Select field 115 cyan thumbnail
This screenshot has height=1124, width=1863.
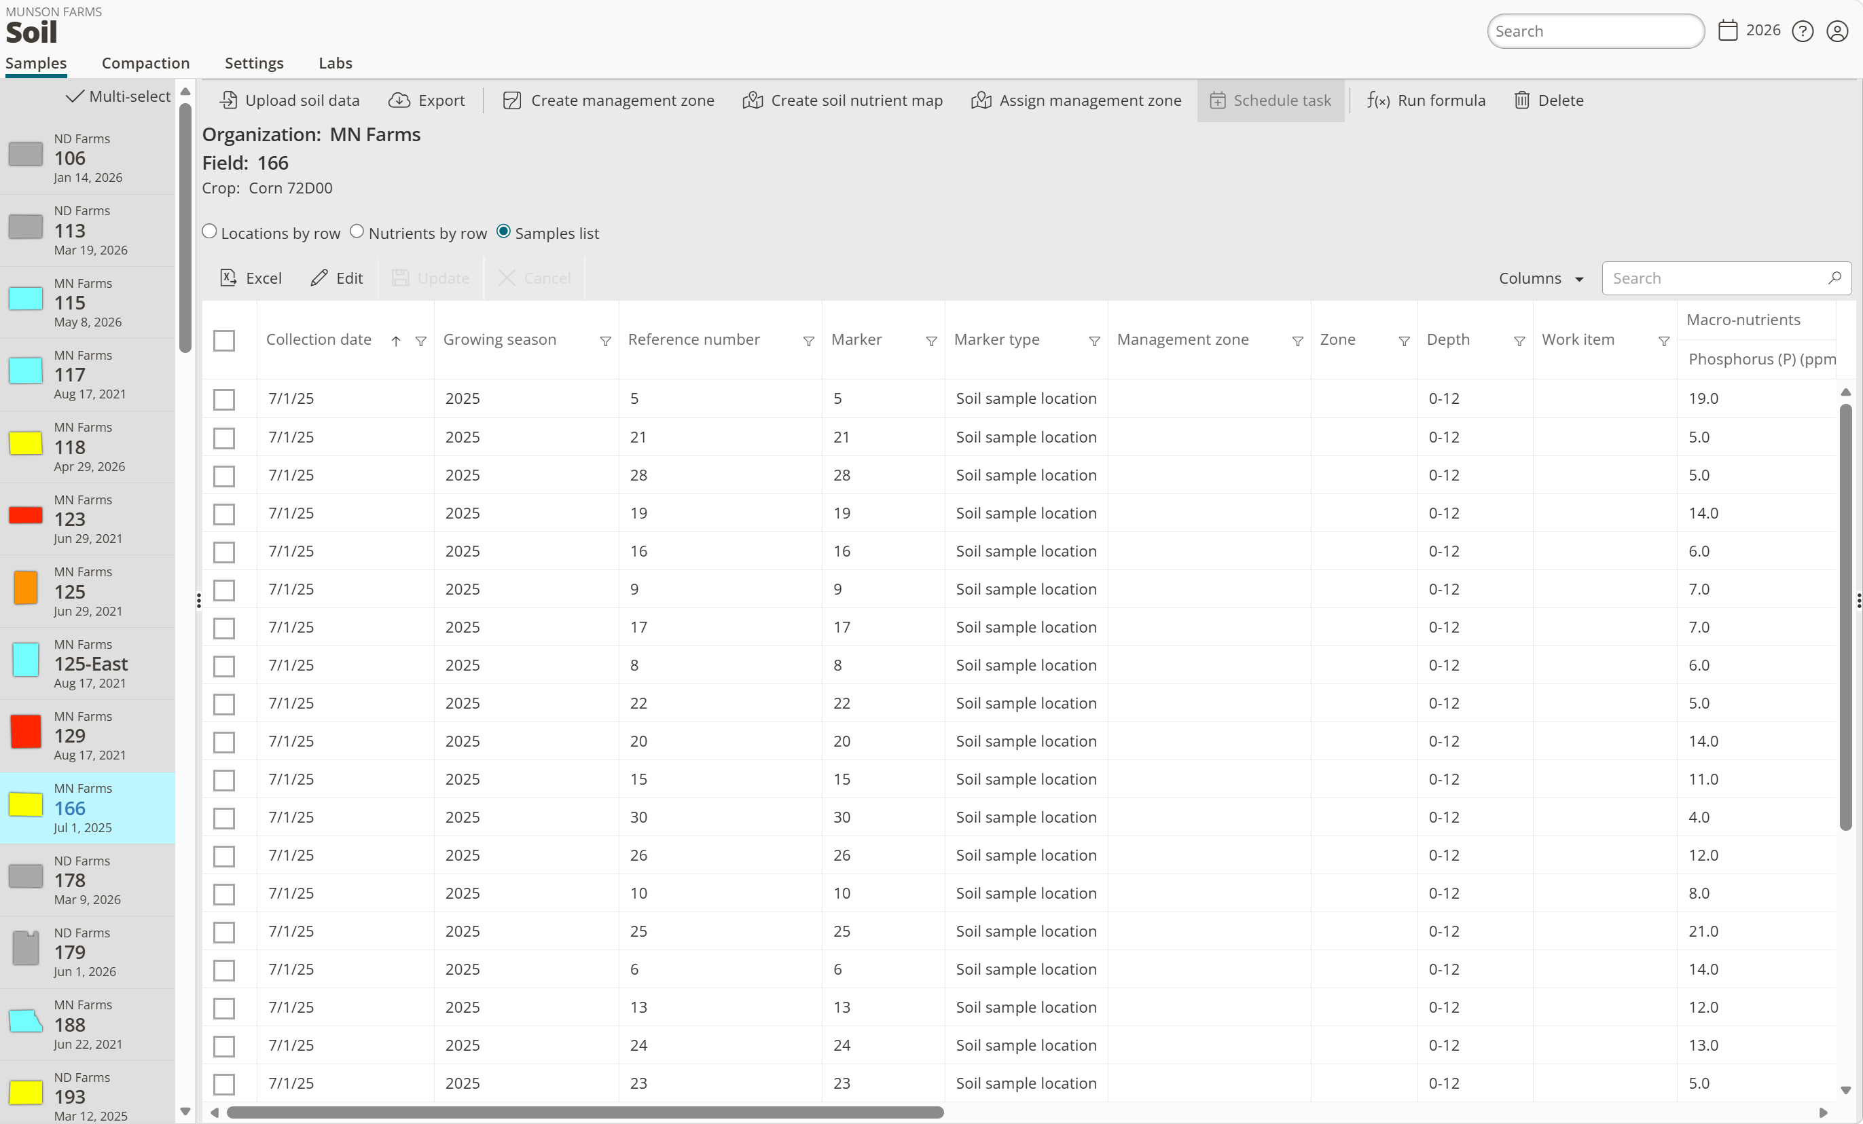tap(26, 299)
